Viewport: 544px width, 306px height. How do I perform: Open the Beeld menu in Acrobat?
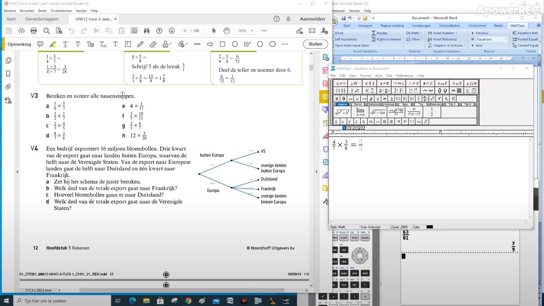pos(42,11)
